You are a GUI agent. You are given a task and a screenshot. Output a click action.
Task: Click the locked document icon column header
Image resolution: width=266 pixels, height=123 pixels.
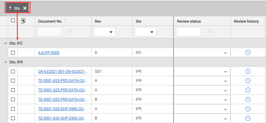pyautogui.click(x=23, y=21)
